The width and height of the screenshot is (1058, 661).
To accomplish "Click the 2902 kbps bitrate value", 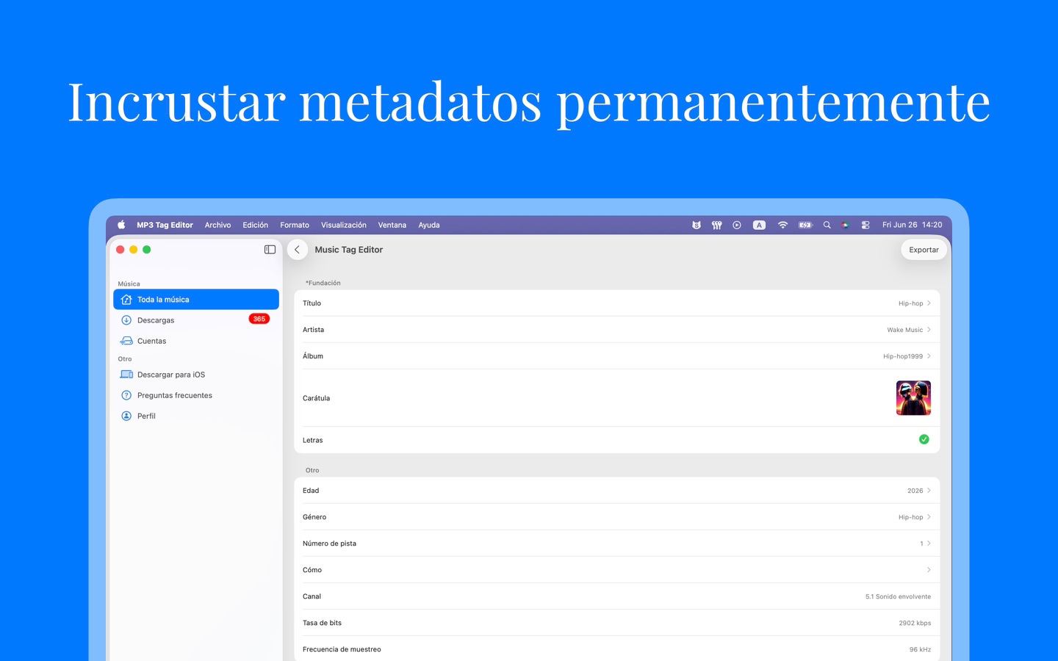I will [915, 623].
